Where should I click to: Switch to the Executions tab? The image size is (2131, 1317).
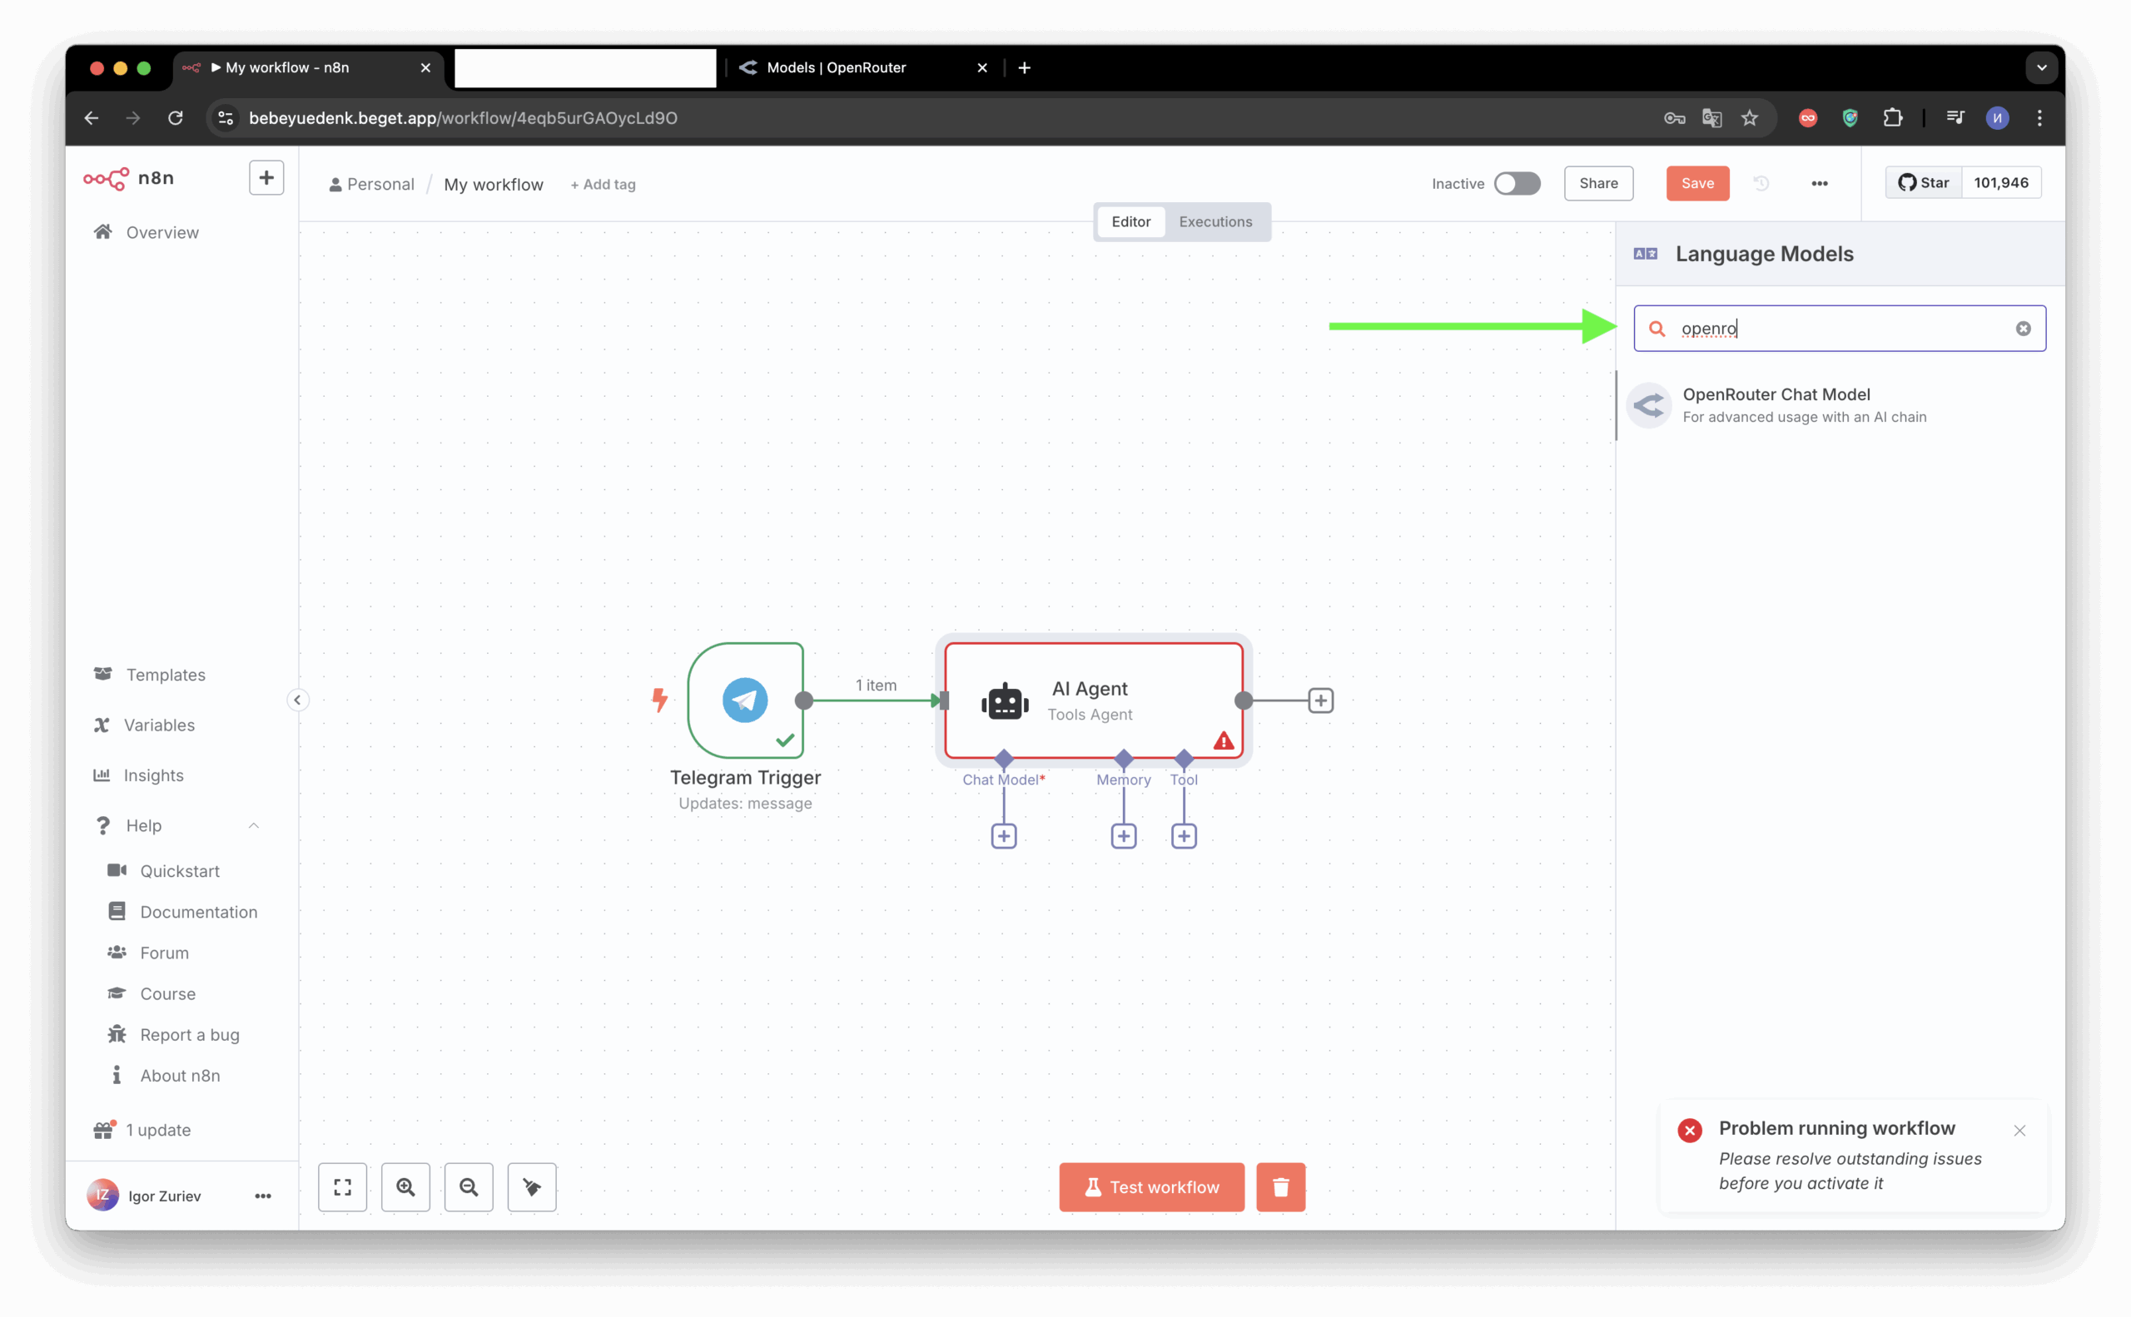coord(1215,221)
